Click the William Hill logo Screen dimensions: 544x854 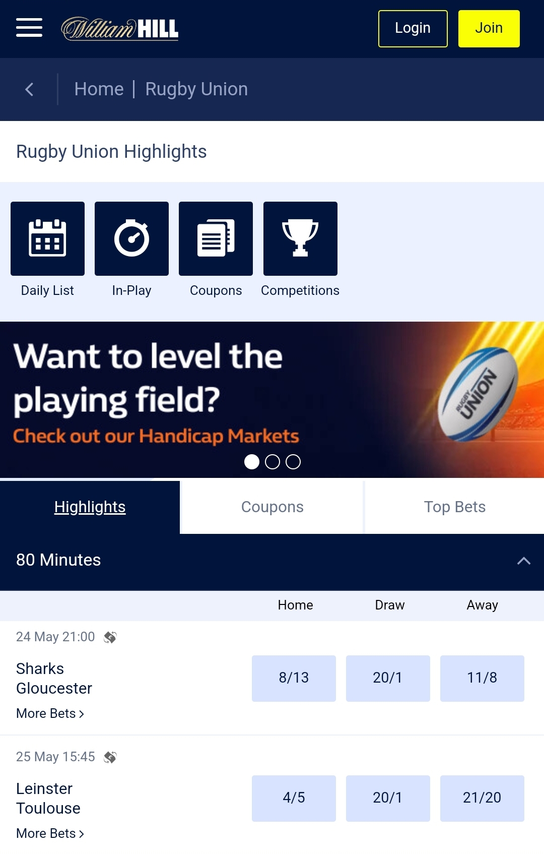point(119,29)
